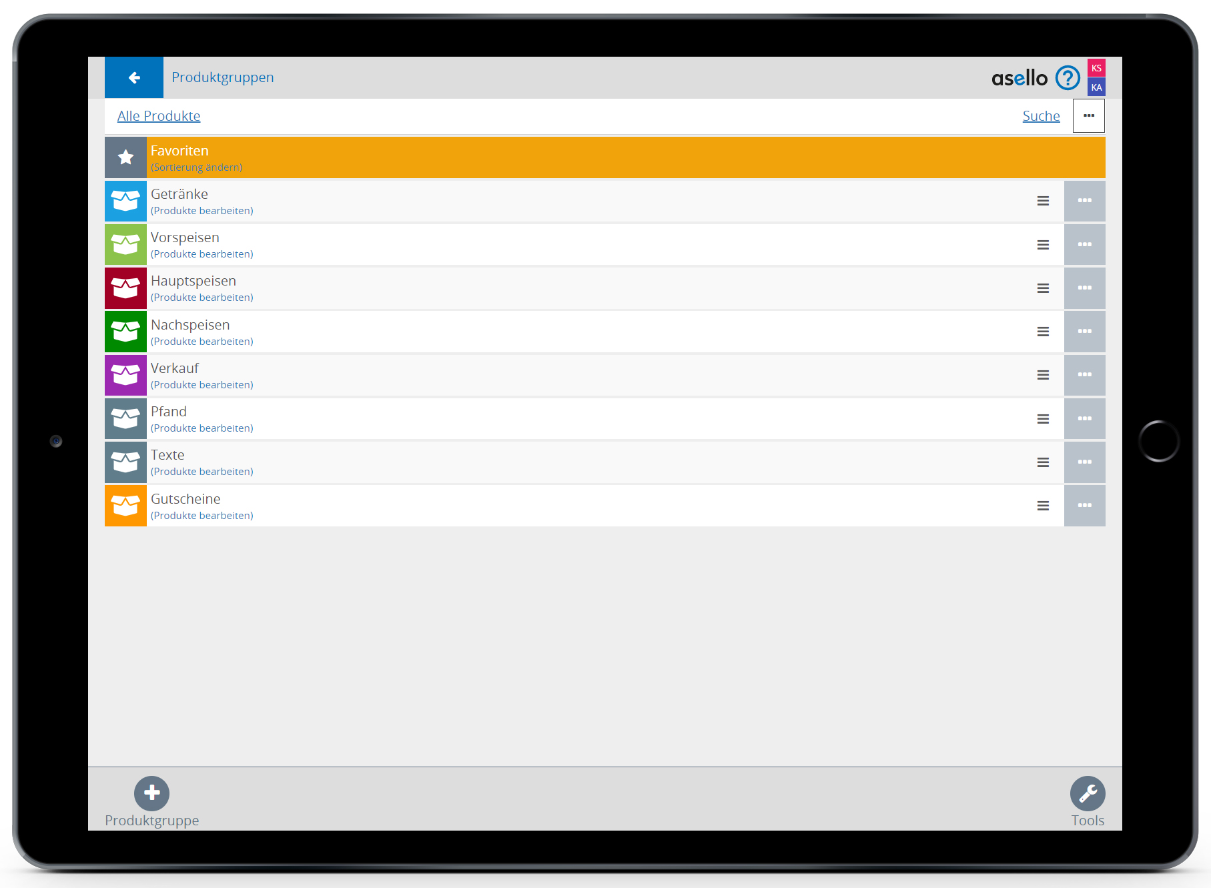Click the Favoriten star icon
1211x888 pixels.
(125, 157)
